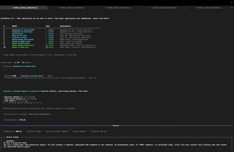Click the 'Qwen3 Coder, code-specialized' description
This screenshot has width=234, height=152.
tap(74, 40)
